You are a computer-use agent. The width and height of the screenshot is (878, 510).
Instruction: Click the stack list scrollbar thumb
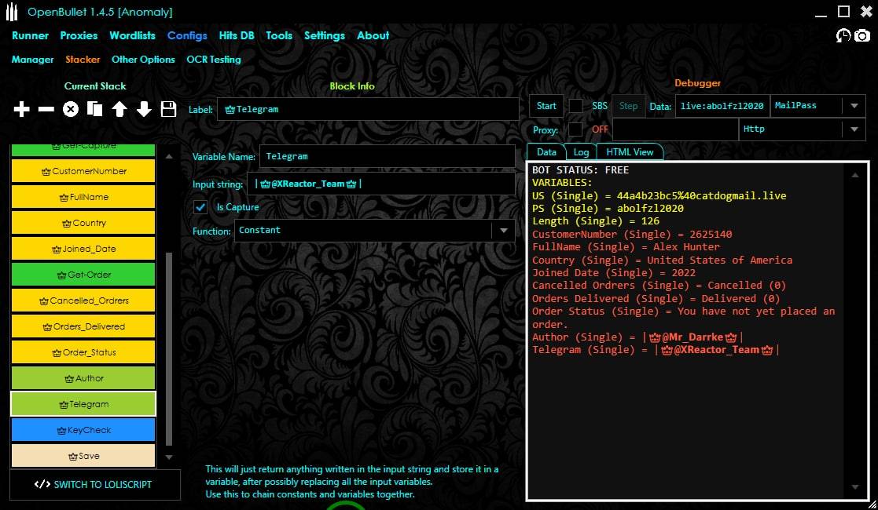pyautogui.click(x=169, y=349)
